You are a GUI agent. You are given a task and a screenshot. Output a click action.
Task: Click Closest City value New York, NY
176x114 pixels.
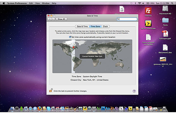(96, 80)
